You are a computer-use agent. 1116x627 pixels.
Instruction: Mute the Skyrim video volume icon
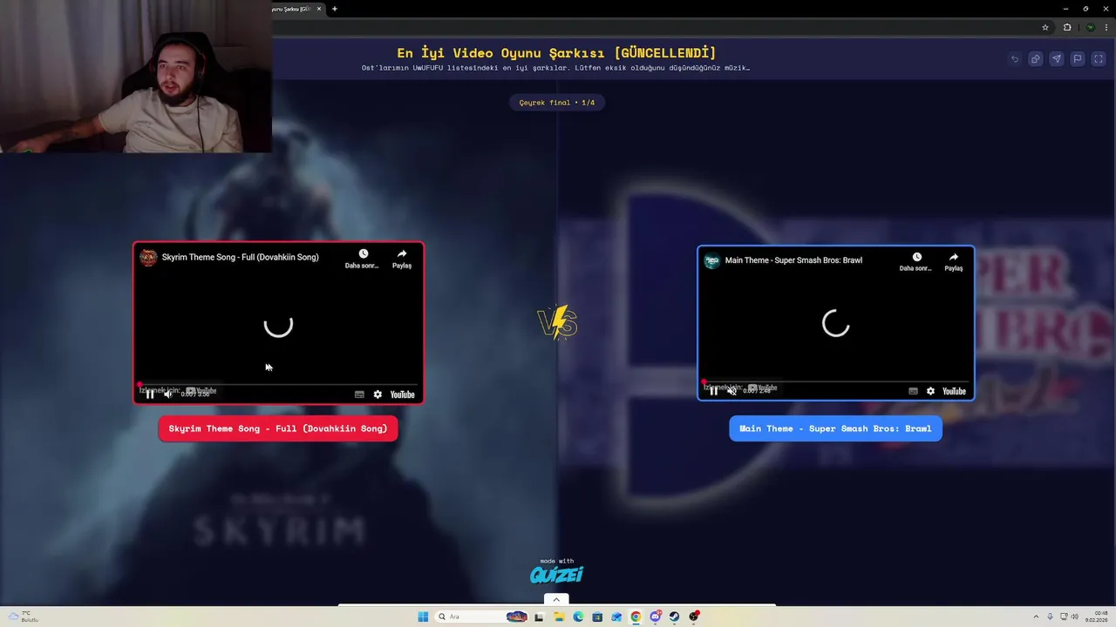[x=168, y=394]
